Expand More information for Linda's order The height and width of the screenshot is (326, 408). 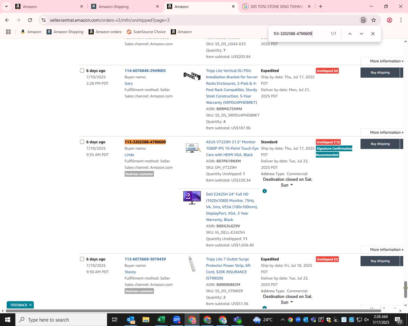[386, 250]
